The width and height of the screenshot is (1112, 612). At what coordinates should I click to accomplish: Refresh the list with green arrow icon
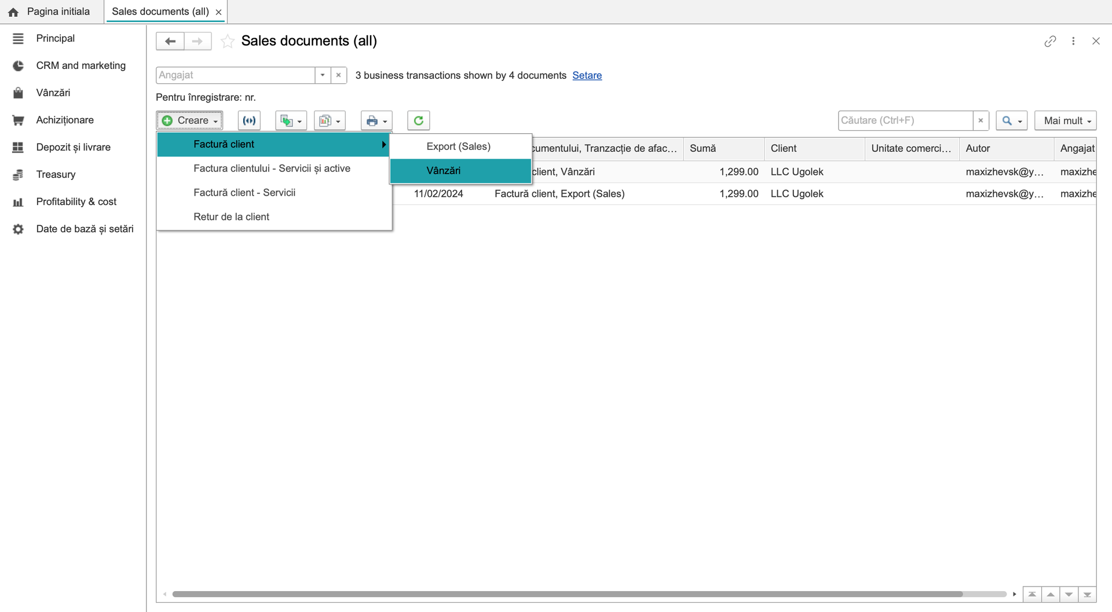[418, 120]
